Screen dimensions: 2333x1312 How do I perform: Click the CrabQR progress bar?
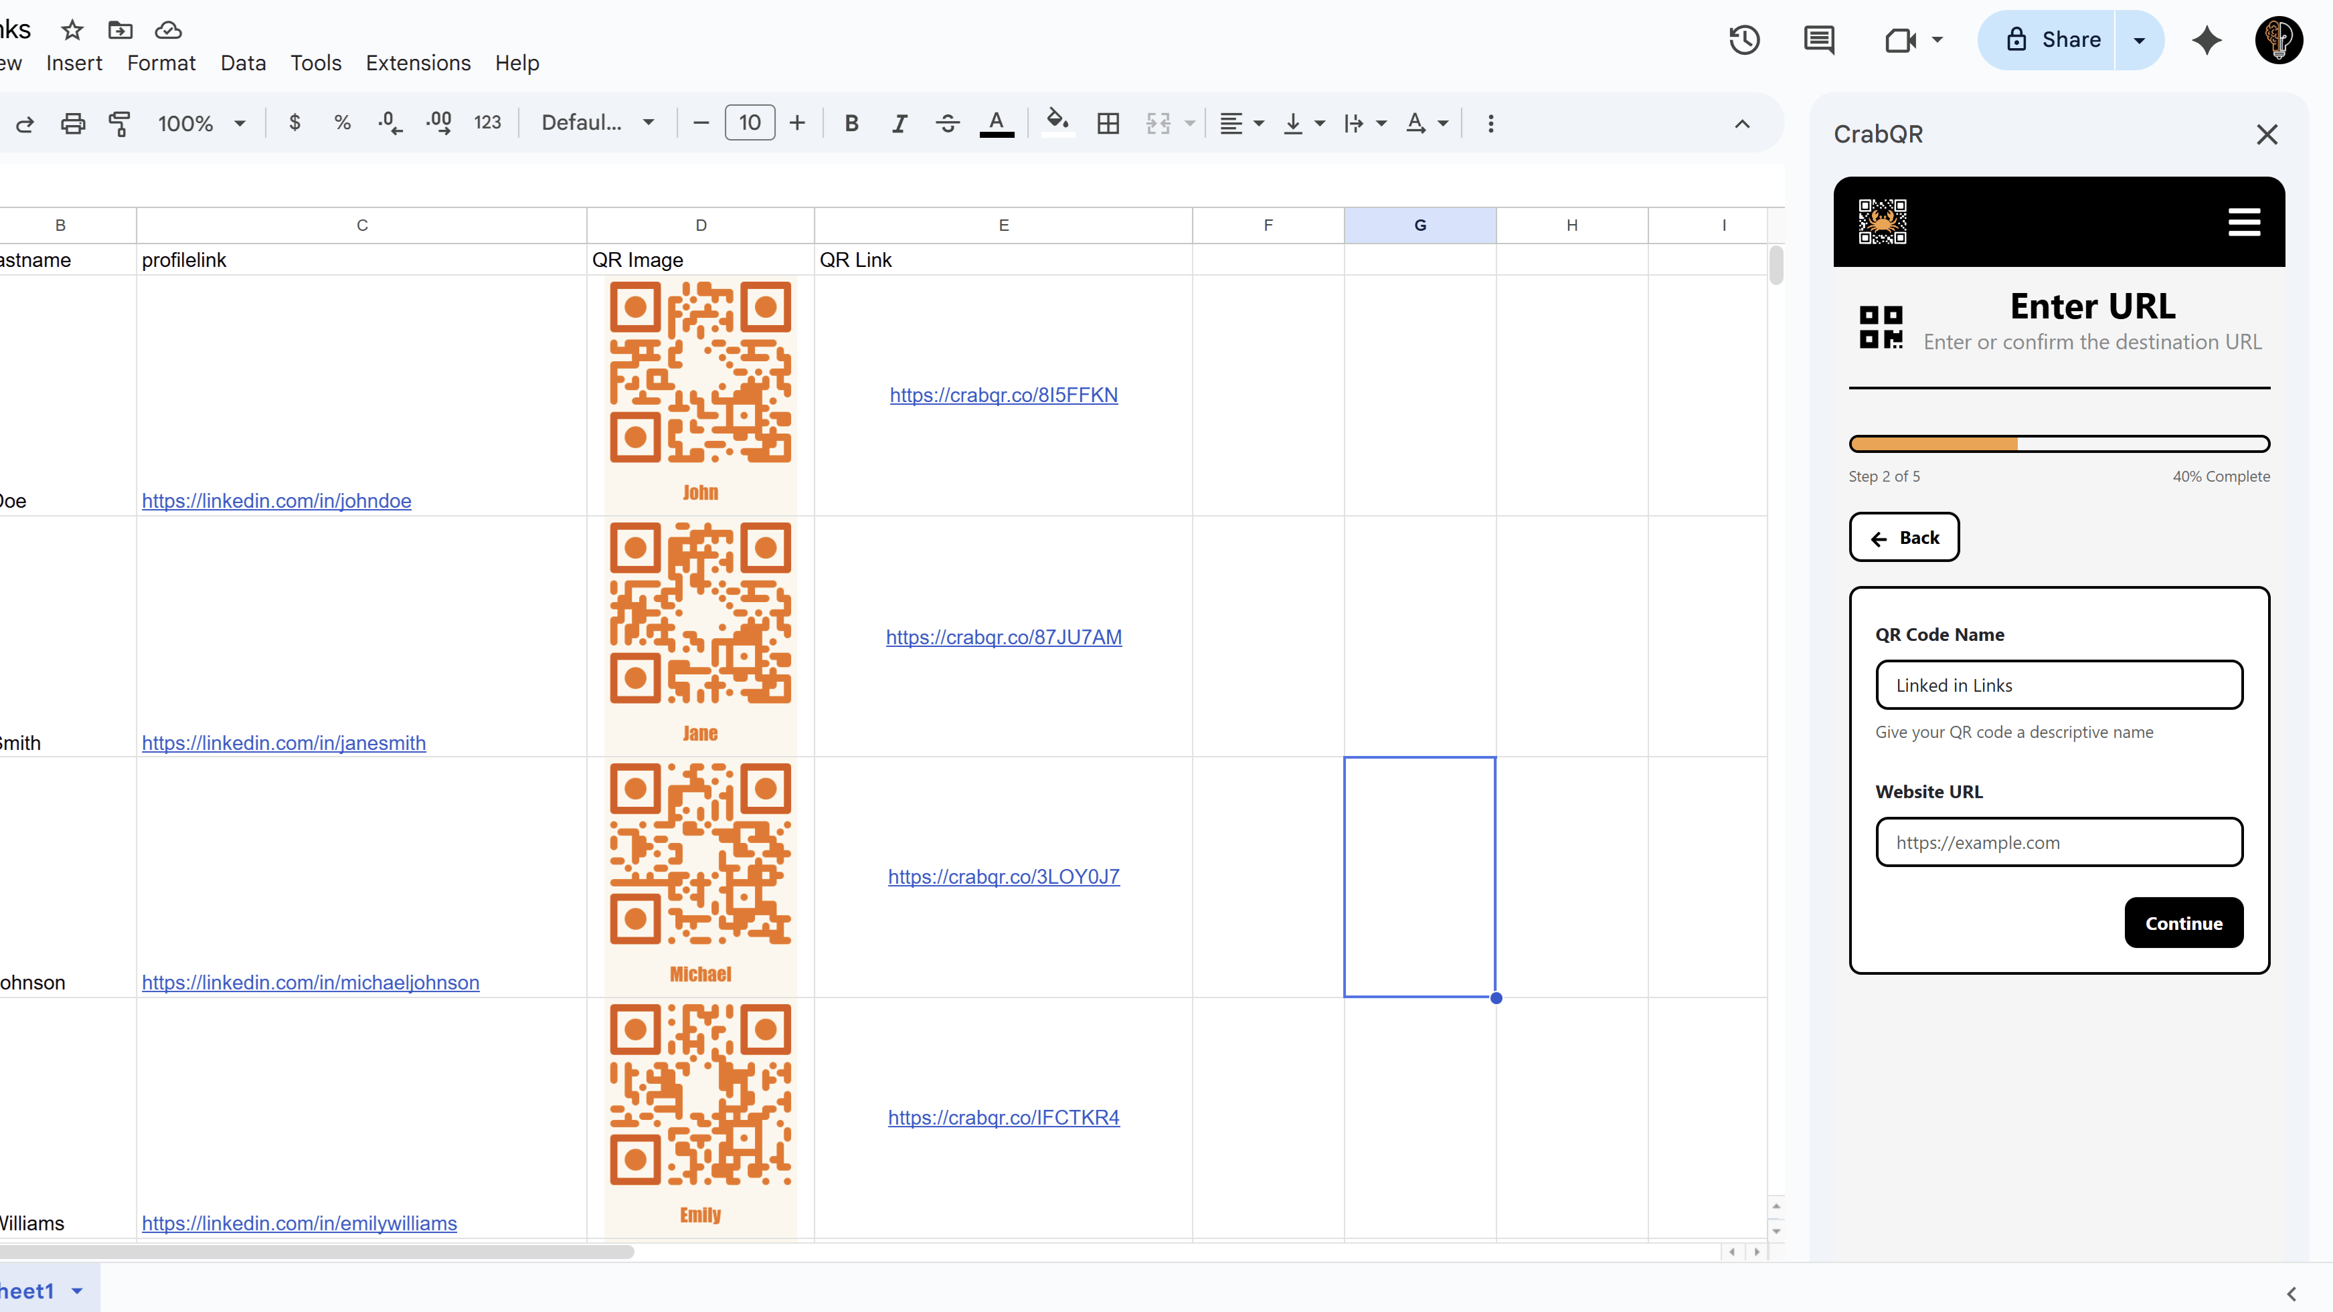pyautogui.click(x=2059, y=444)
